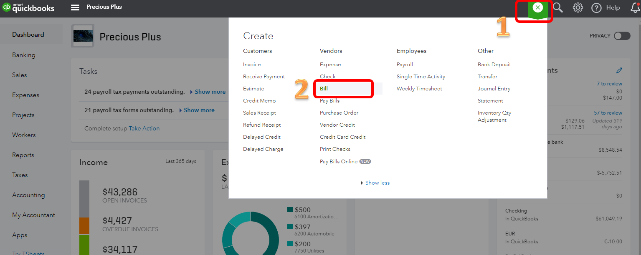Screen dimensions: 641x255
Task: Click the 57 to review link
Action: [x=609, y=112]
